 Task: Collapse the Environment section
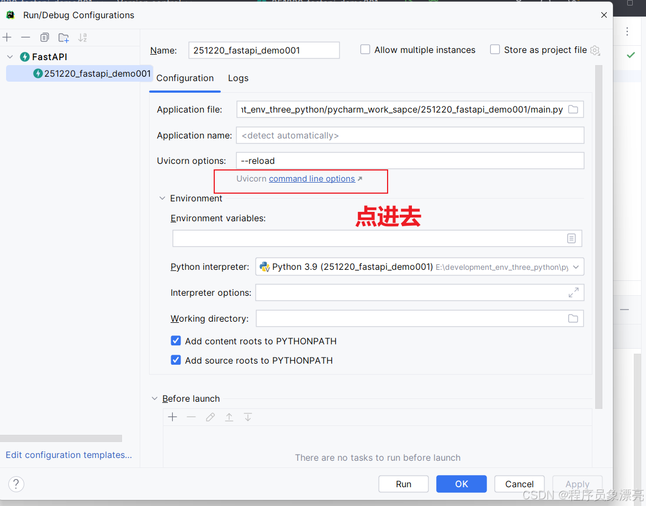coord(162,199)
